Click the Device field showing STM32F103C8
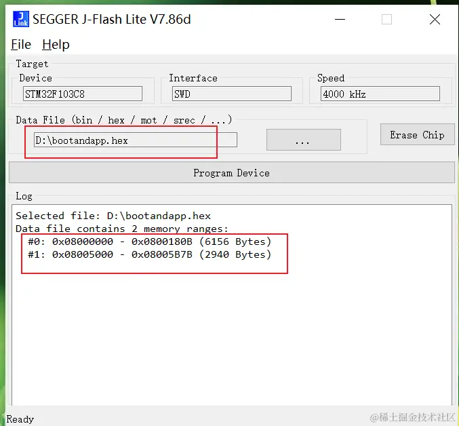The height and width of the screenshot is (426, 459). pyautogui.click(x=83, y=94)
